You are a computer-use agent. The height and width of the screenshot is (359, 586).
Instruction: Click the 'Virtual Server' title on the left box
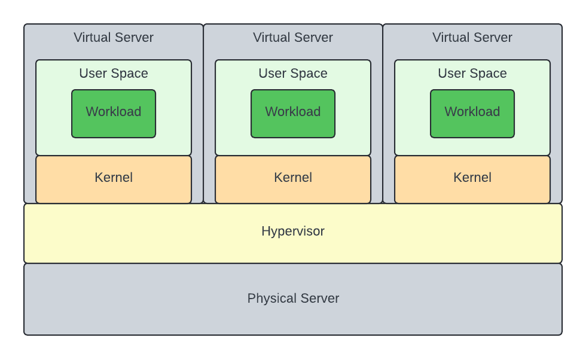tap(114, 38)
